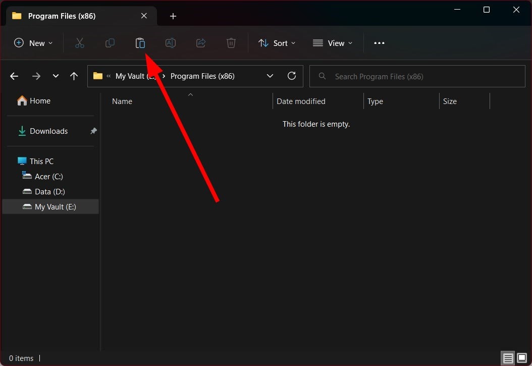Switch to large thumbnails view
This screenshot has width=532, height=366.
click(x=522, y=358)
